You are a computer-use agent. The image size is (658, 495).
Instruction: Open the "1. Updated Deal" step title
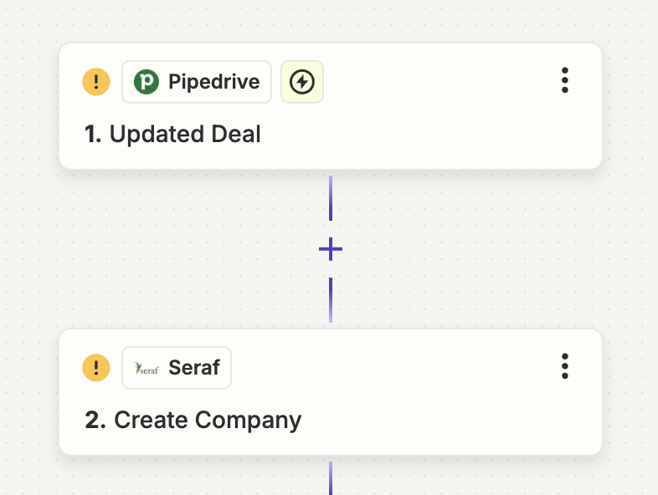pyautogui.click(x=172, y=134)
